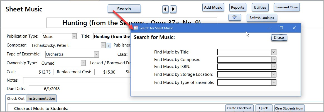
Task: Maximize the Search for Sheet Music window
Action: click(x=281, y=28)
